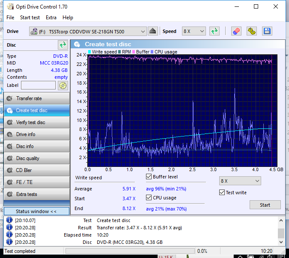This screenshot has width=289, height=258.
Task: Open the CD Bler test
Action: click(37, 170)
